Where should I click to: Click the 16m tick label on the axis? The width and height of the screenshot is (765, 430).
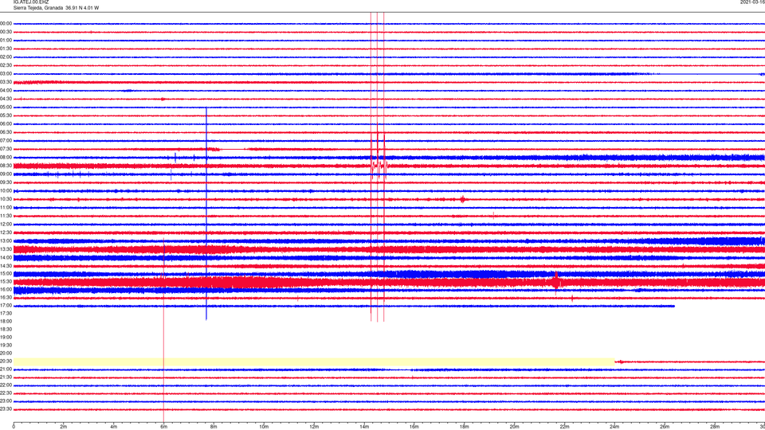coord(414,427)
